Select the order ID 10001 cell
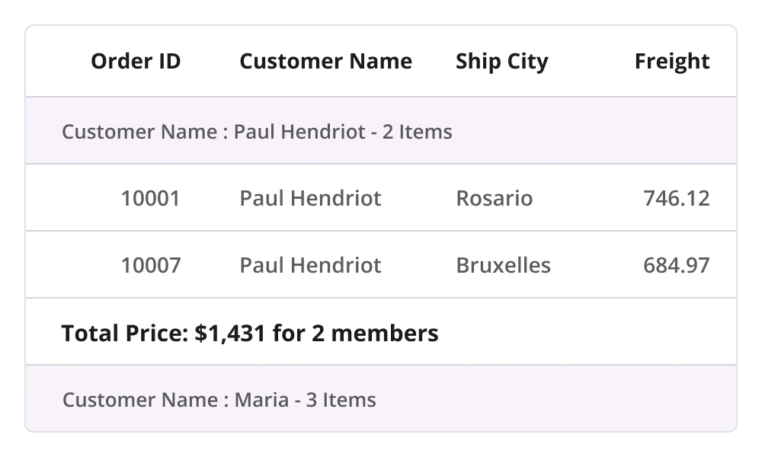 [x=150, y=199]
